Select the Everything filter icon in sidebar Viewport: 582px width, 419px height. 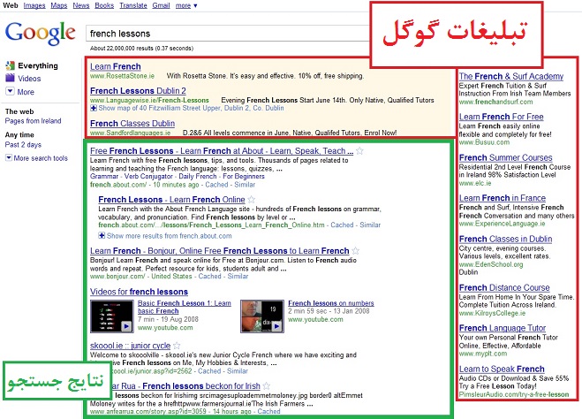point(10,66)
